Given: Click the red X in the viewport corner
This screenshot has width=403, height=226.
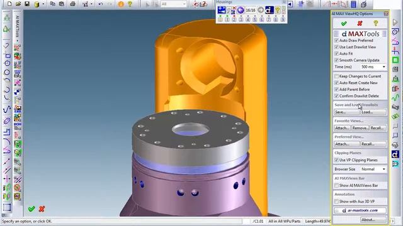Looking at the screenshot, I should pos(42,209).
